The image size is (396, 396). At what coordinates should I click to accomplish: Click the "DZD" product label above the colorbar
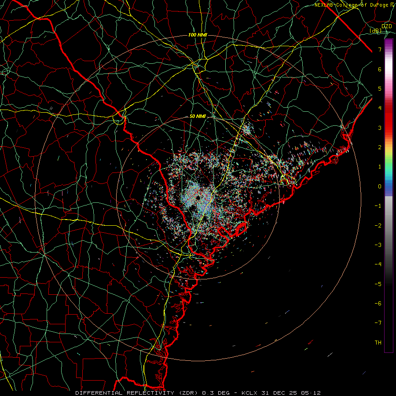point(387,26)
